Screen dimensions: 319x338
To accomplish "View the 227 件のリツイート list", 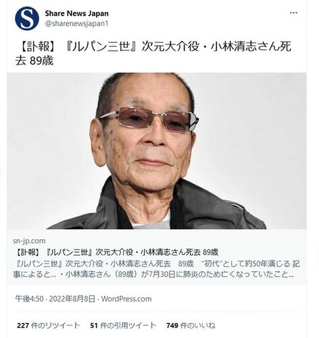I will [x=49, y=325].
